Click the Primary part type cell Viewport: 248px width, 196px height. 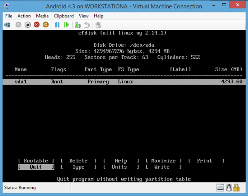coord(98,82)
